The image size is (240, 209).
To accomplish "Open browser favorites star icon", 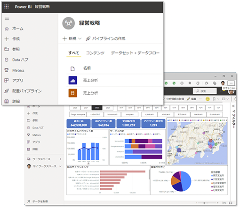I will pyautogui.click(x=207, y=83).
